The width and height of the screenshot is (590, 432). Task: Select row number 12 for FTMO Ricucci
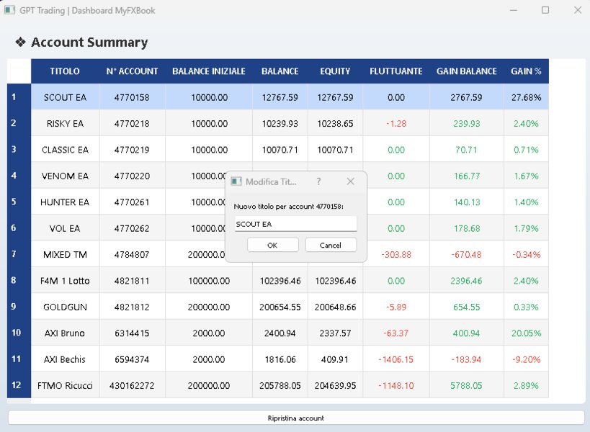click(17, 385)
